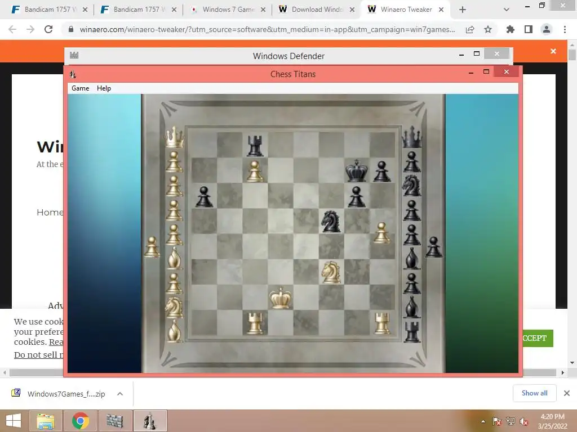Click the Do not sell link
This screenshot has height=432, width=577.
(x=39, y=355)
